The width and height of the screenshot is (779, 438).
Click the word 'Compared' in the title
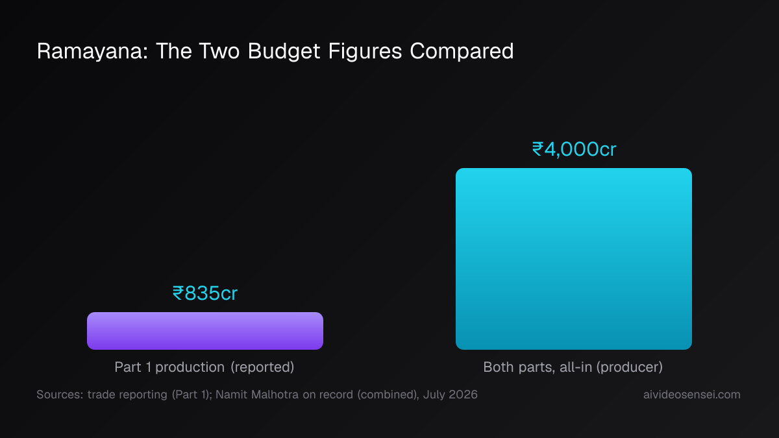pyautogui.click(x=462, y=51)
